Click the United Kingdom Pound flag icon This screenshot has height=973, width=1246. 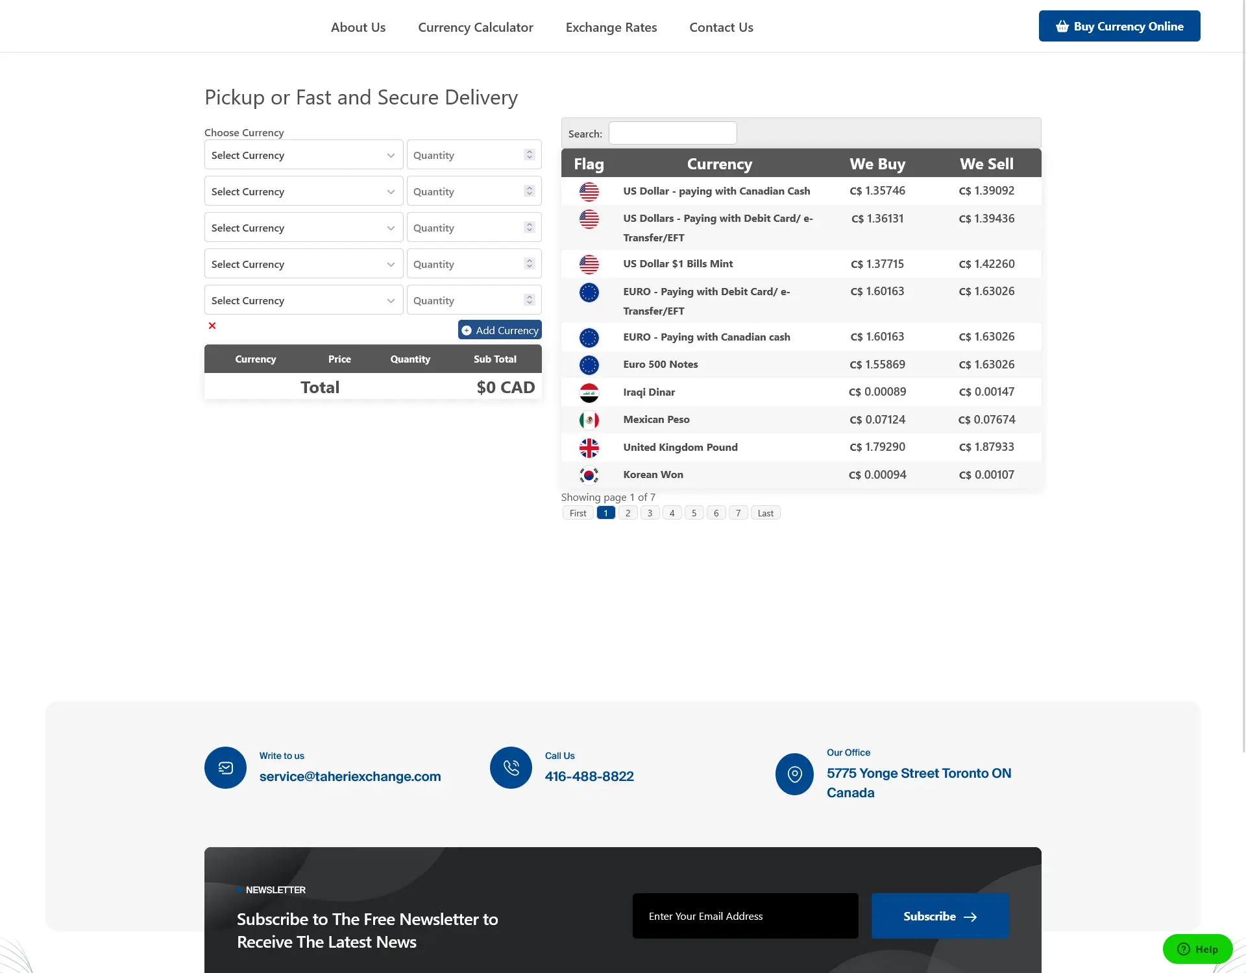(x=589, y=448)
